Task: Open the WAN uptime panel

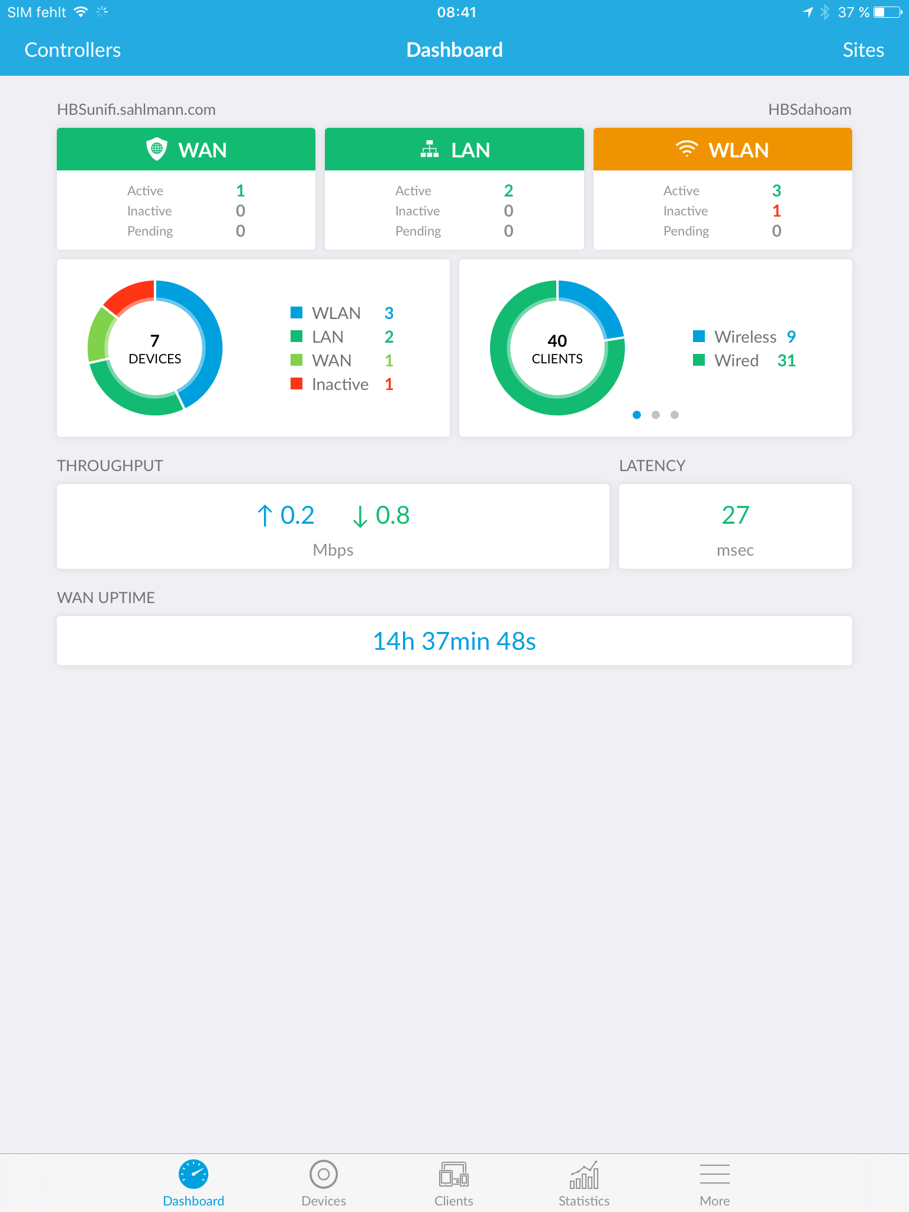Action: (454, 641)
